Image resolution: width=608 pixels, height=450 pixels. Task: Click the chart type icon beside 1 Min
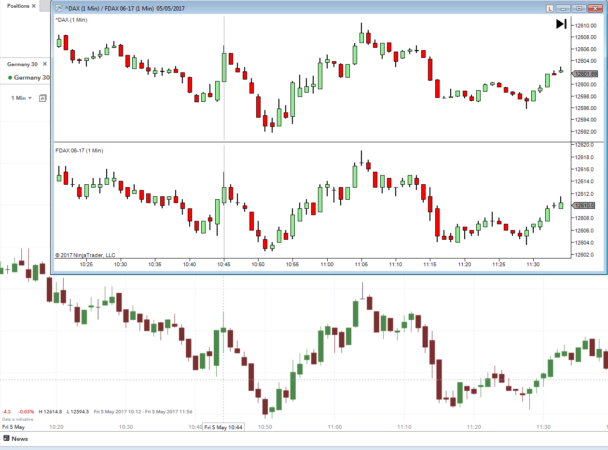click(x=42, y=98)
